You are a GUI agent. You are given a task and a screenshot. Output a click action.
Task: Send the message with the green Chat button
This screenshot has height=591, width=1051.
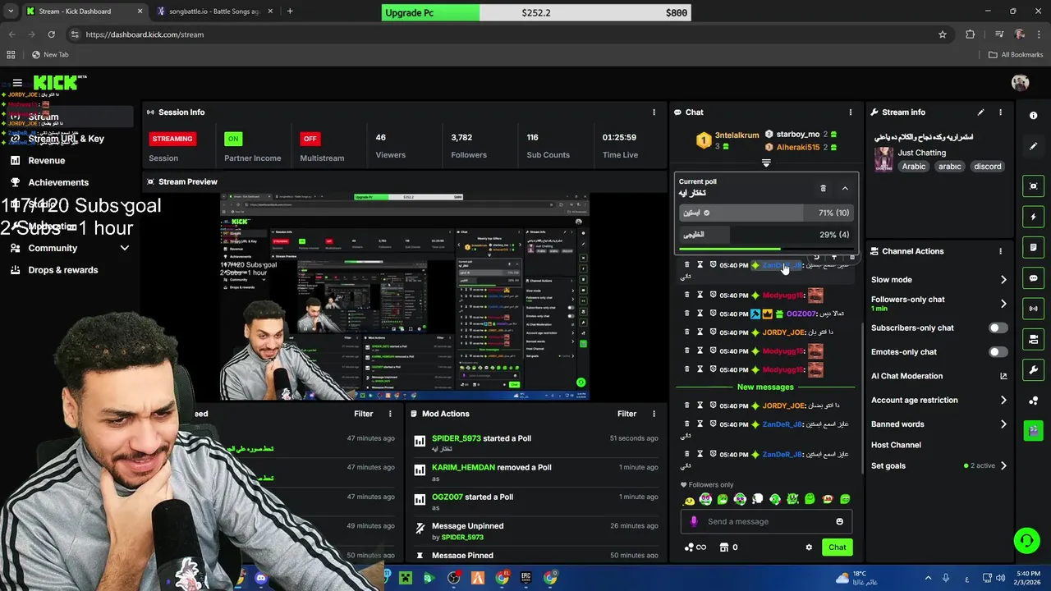point(837,547)
